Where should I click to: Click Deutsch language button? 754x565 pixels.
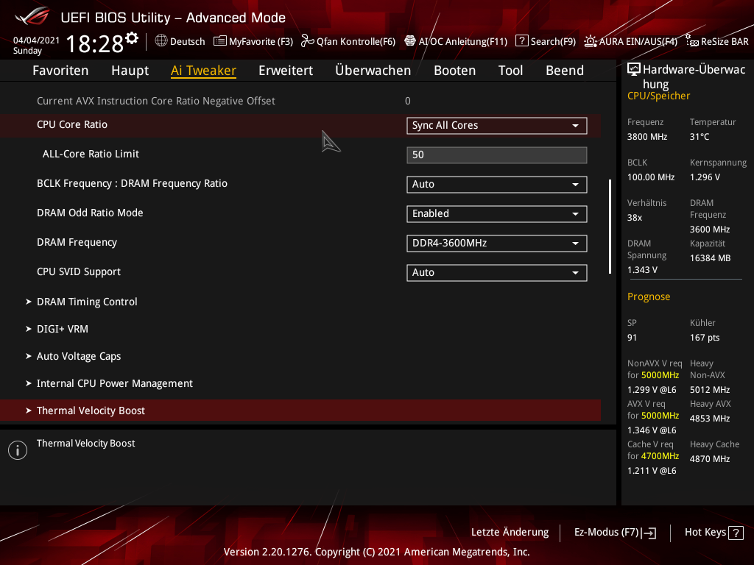[180, 41]
